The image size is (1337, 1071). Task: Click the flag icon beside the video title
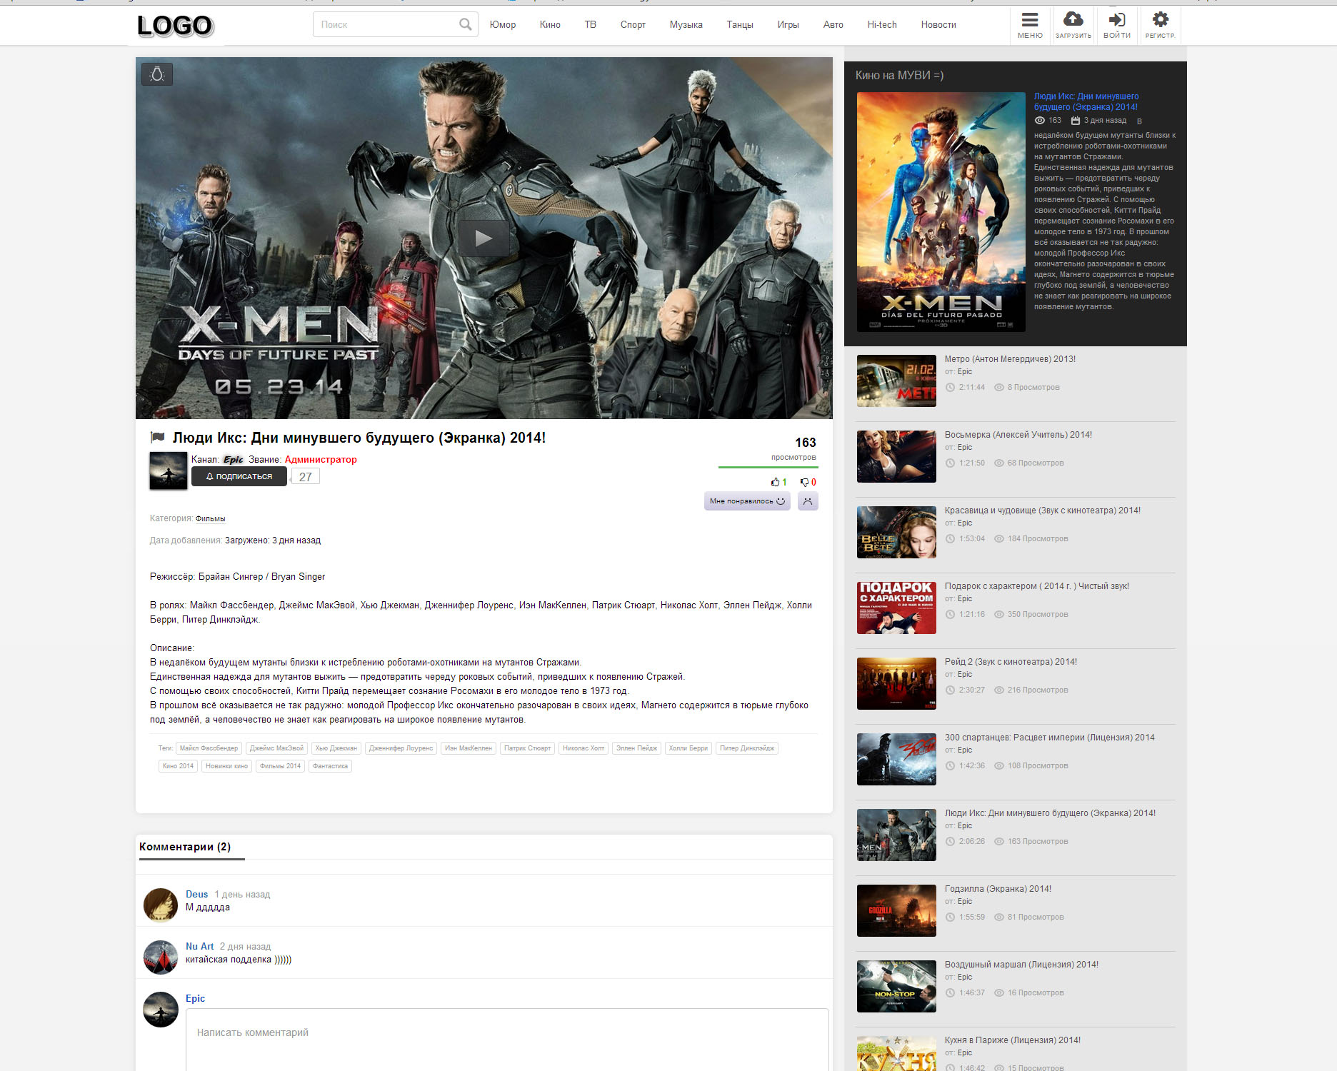157,437
